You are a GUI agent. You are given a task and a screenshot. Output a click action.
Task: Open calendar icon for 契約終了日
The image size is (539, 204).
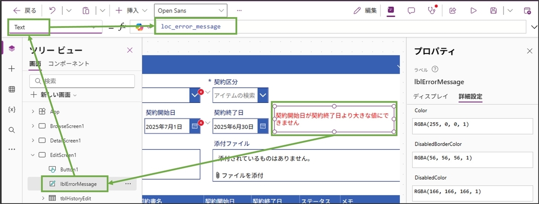(263, 127)
